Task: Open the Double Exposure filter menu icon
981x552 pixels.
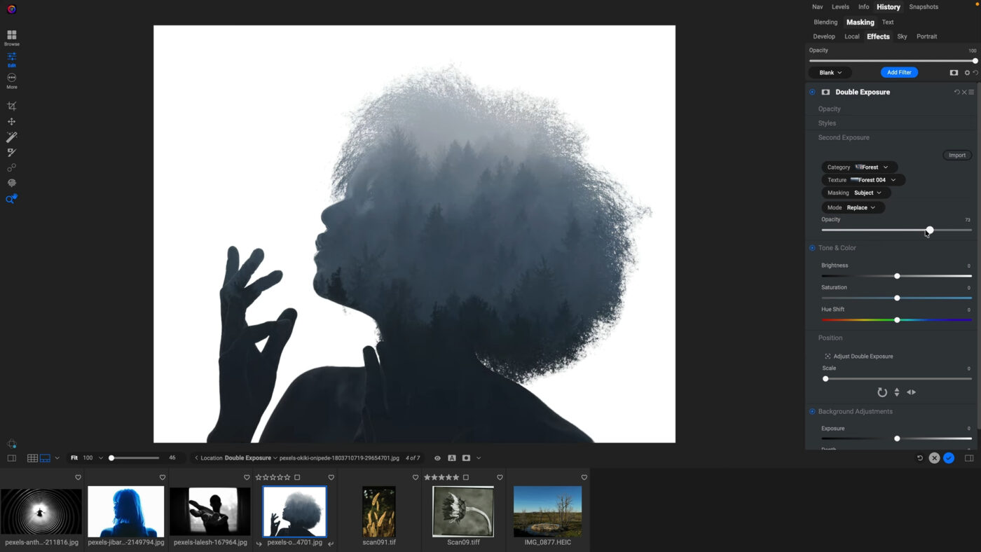Action: coord(971,92)
